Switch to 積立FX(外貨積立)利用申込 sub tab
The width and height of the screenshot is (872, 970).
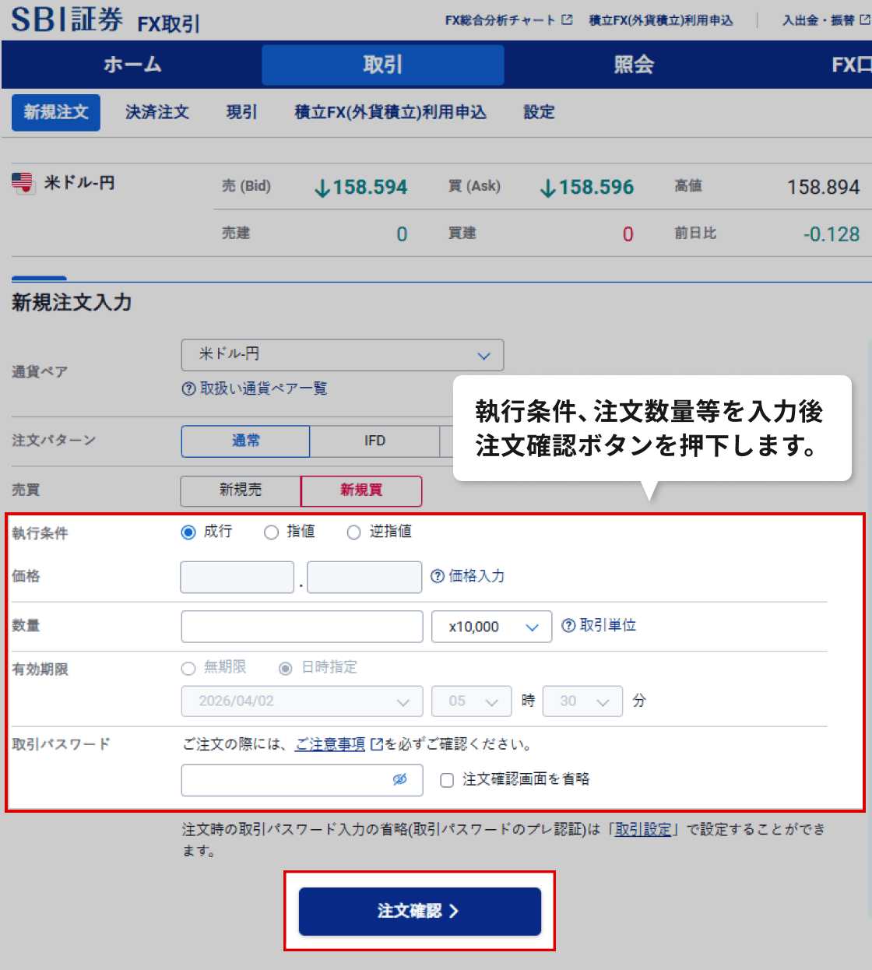(x=391, y=113)
